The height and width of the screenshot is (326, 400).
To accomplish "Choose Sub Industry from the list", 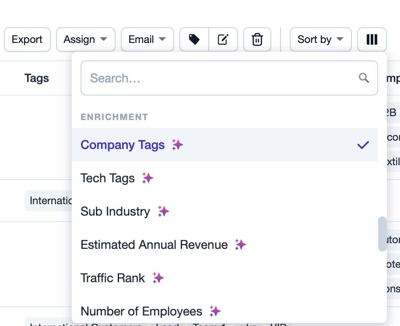I will (225, 211).
